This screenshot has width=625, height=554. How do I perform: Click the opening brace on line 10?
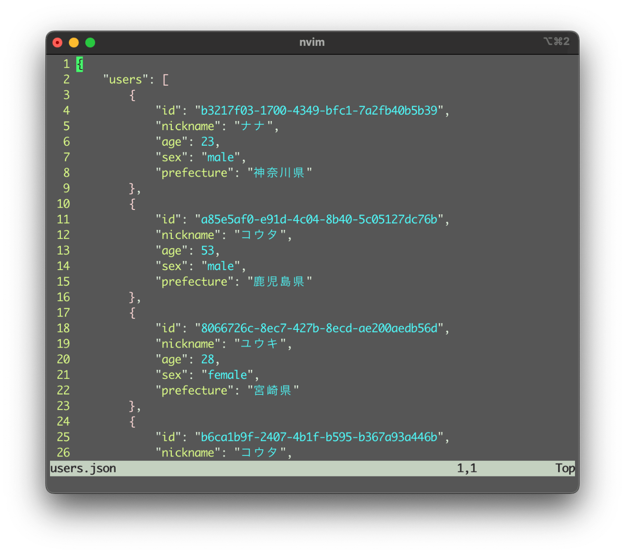click(133, 204)
